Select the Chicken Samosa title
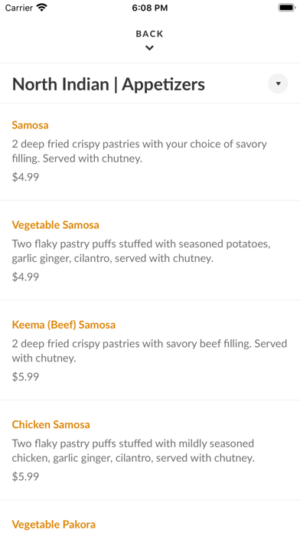Image resolution: width=300 pixels, height=533 pixels. [x=51, y=424]
